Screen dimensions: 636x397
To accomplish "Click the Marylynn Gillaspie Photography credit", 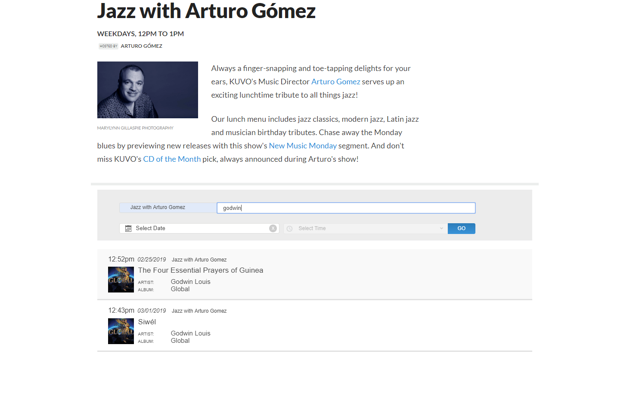I will (135, 128).
